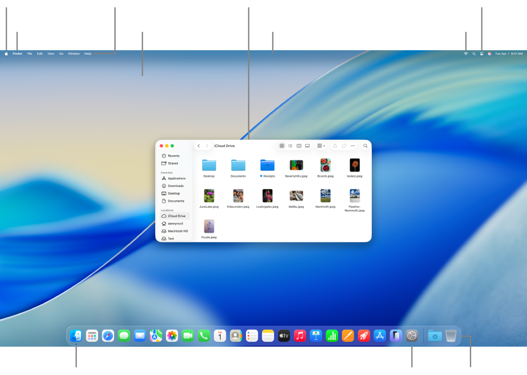
Task: Open Contacts from the Dock
Action: pos(236,336)
